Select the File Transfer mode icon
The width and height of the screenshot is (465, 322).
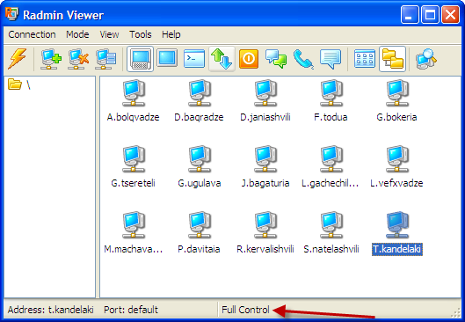[x=222, y=59]
